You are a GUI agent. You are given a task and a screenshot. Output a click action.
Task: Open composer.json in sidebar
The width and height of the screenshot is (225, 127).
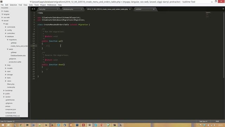coord(11,109)
